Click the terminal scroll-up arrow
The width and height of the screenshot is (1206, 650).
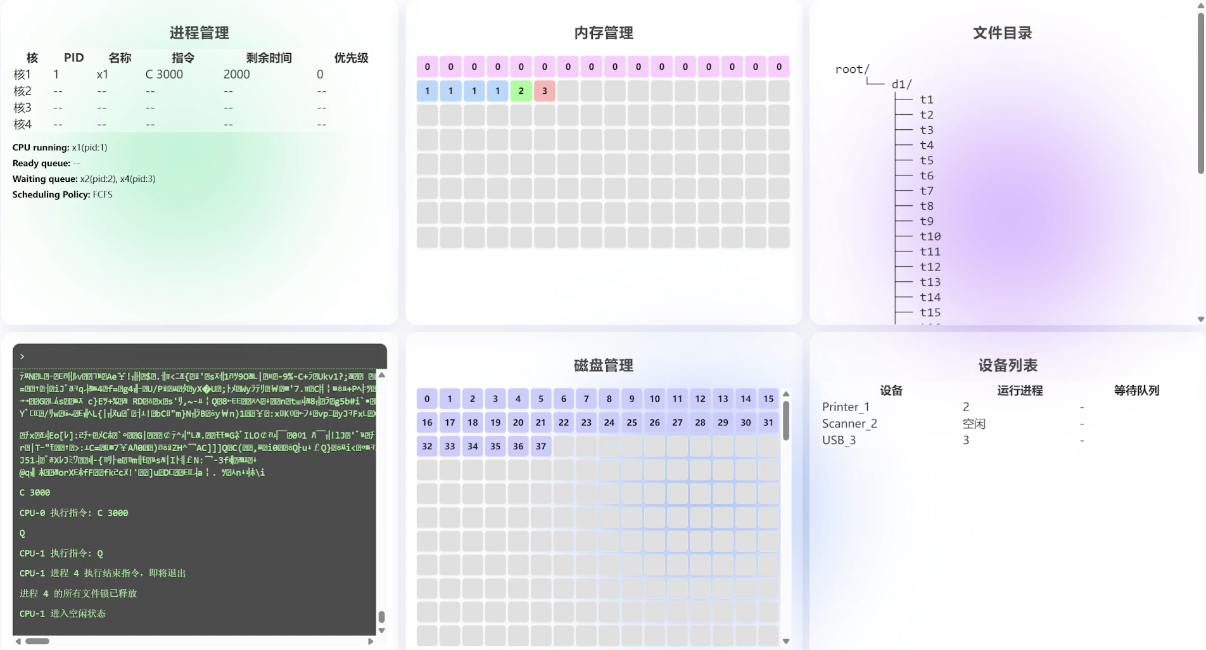point(381,375)
